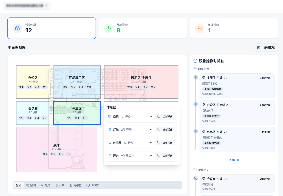Expand the 空调 device row chevron
Viewport: 283px width, 196px height.
point(151,117)
